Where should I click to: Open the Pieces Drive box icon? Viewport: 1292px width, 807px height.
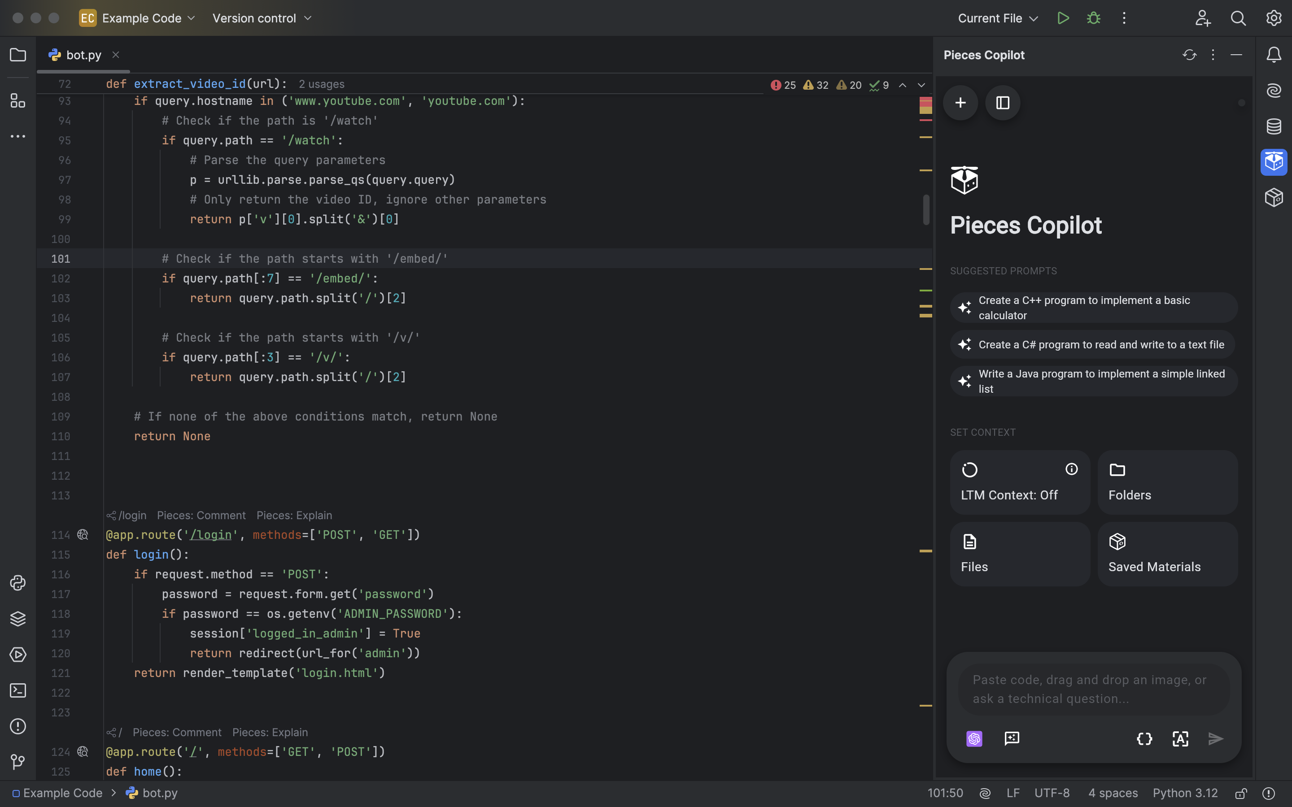1274,198
